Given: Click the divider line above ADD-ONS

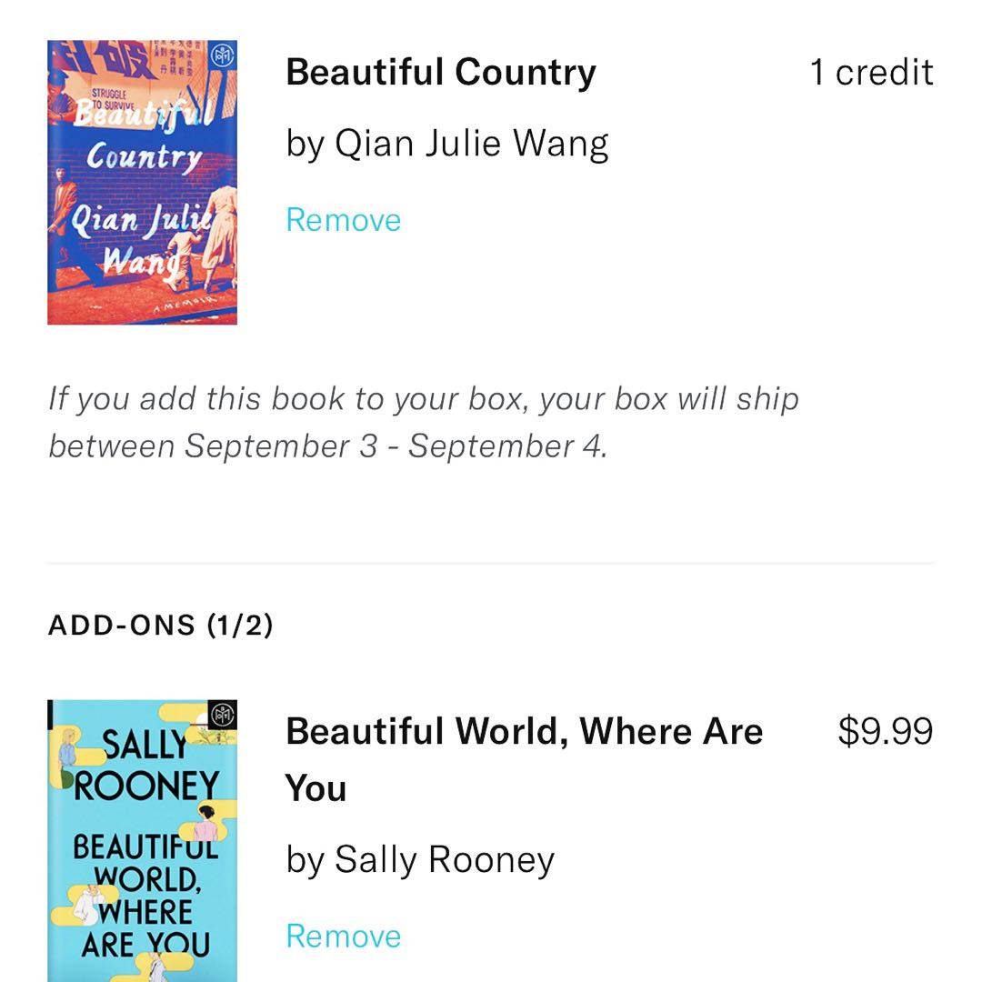Looking at the screenshot, I should (491, 563).
